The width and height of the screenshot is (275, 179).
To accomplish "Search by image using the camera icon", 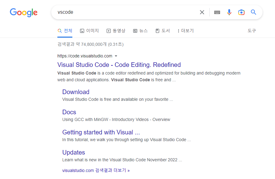I will tap(241, 12).
